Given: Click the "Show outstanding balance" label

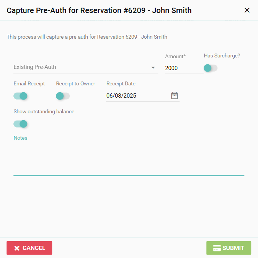Looking at the screenshot, I should (44, 112).
